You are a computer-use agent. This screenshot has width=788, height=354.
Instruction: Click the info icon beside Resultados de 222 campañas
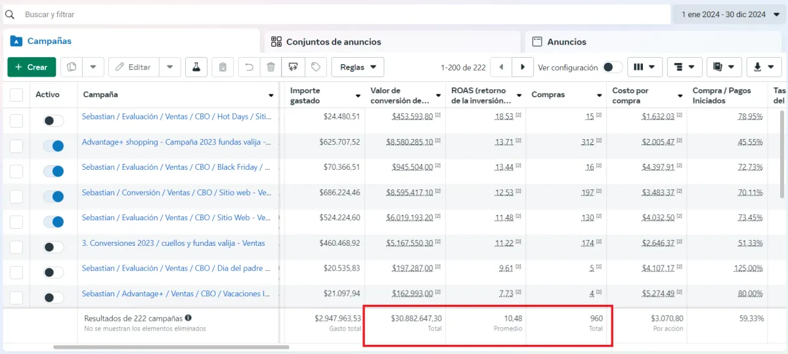pos(188,318)
